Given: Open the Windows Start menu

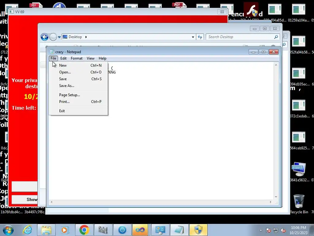Looking at the screenshot, I should click(8, 230).
